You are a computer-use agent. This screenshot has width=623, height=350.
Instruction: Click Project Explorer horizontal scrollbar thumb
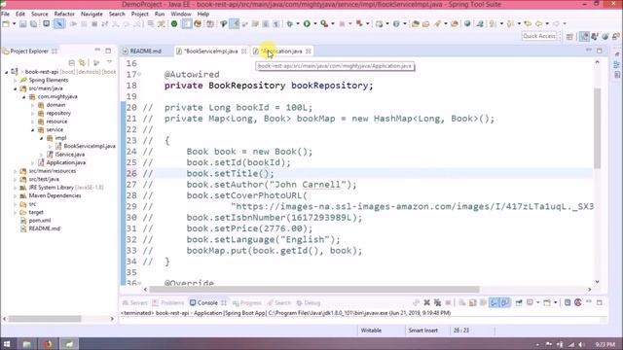[45, 319]
